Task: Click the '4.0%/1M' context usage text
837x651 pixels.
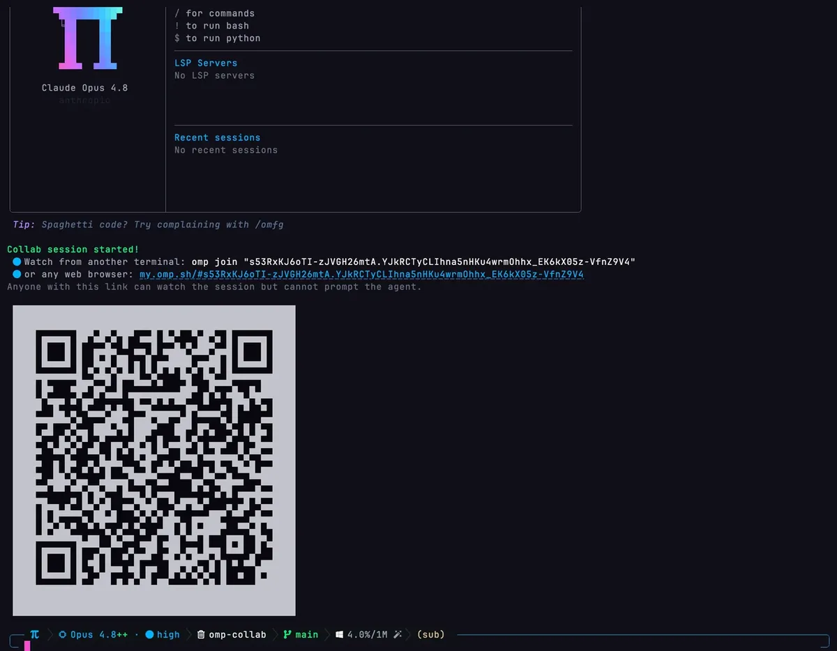Action: point(368,635)
